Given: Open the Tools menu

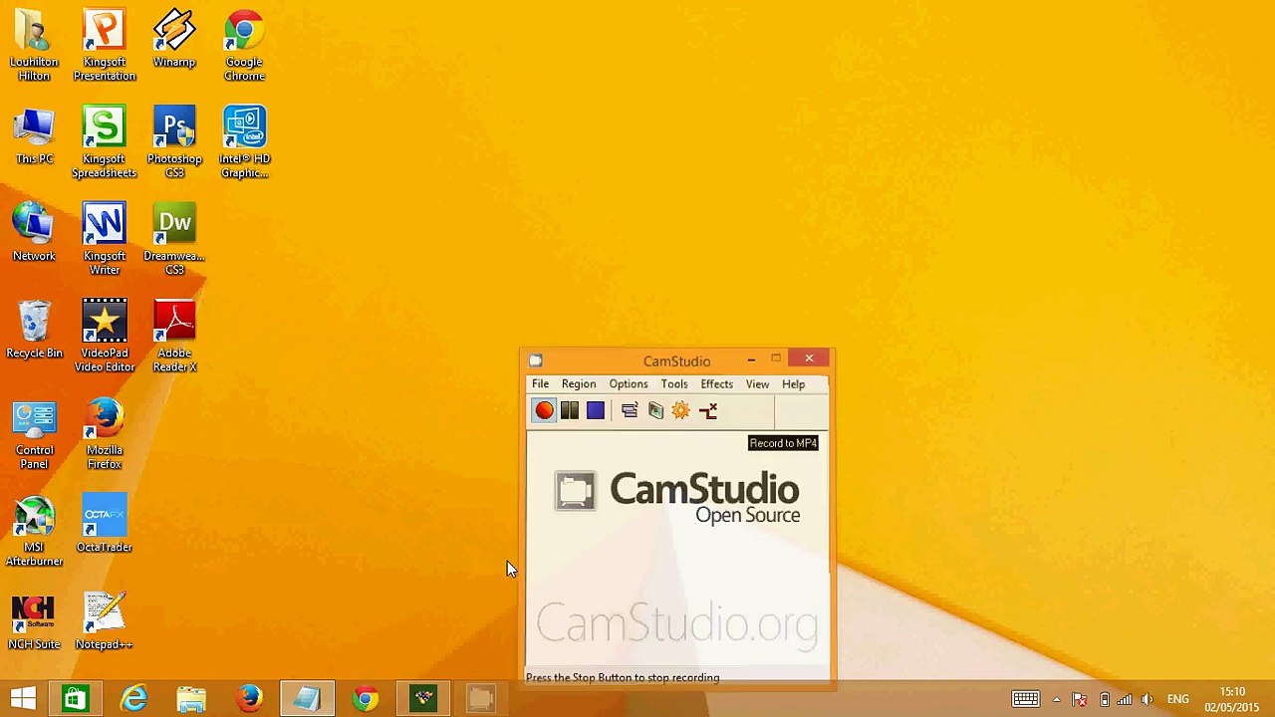Looking at the screenshot, I should pos(674,383).
